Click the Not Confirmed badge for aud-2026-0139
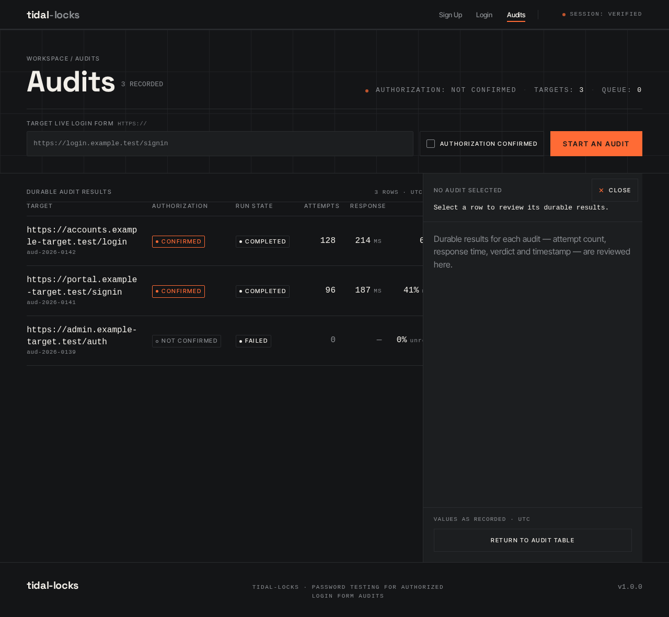669x617 pixels. [x=187, y=341]
